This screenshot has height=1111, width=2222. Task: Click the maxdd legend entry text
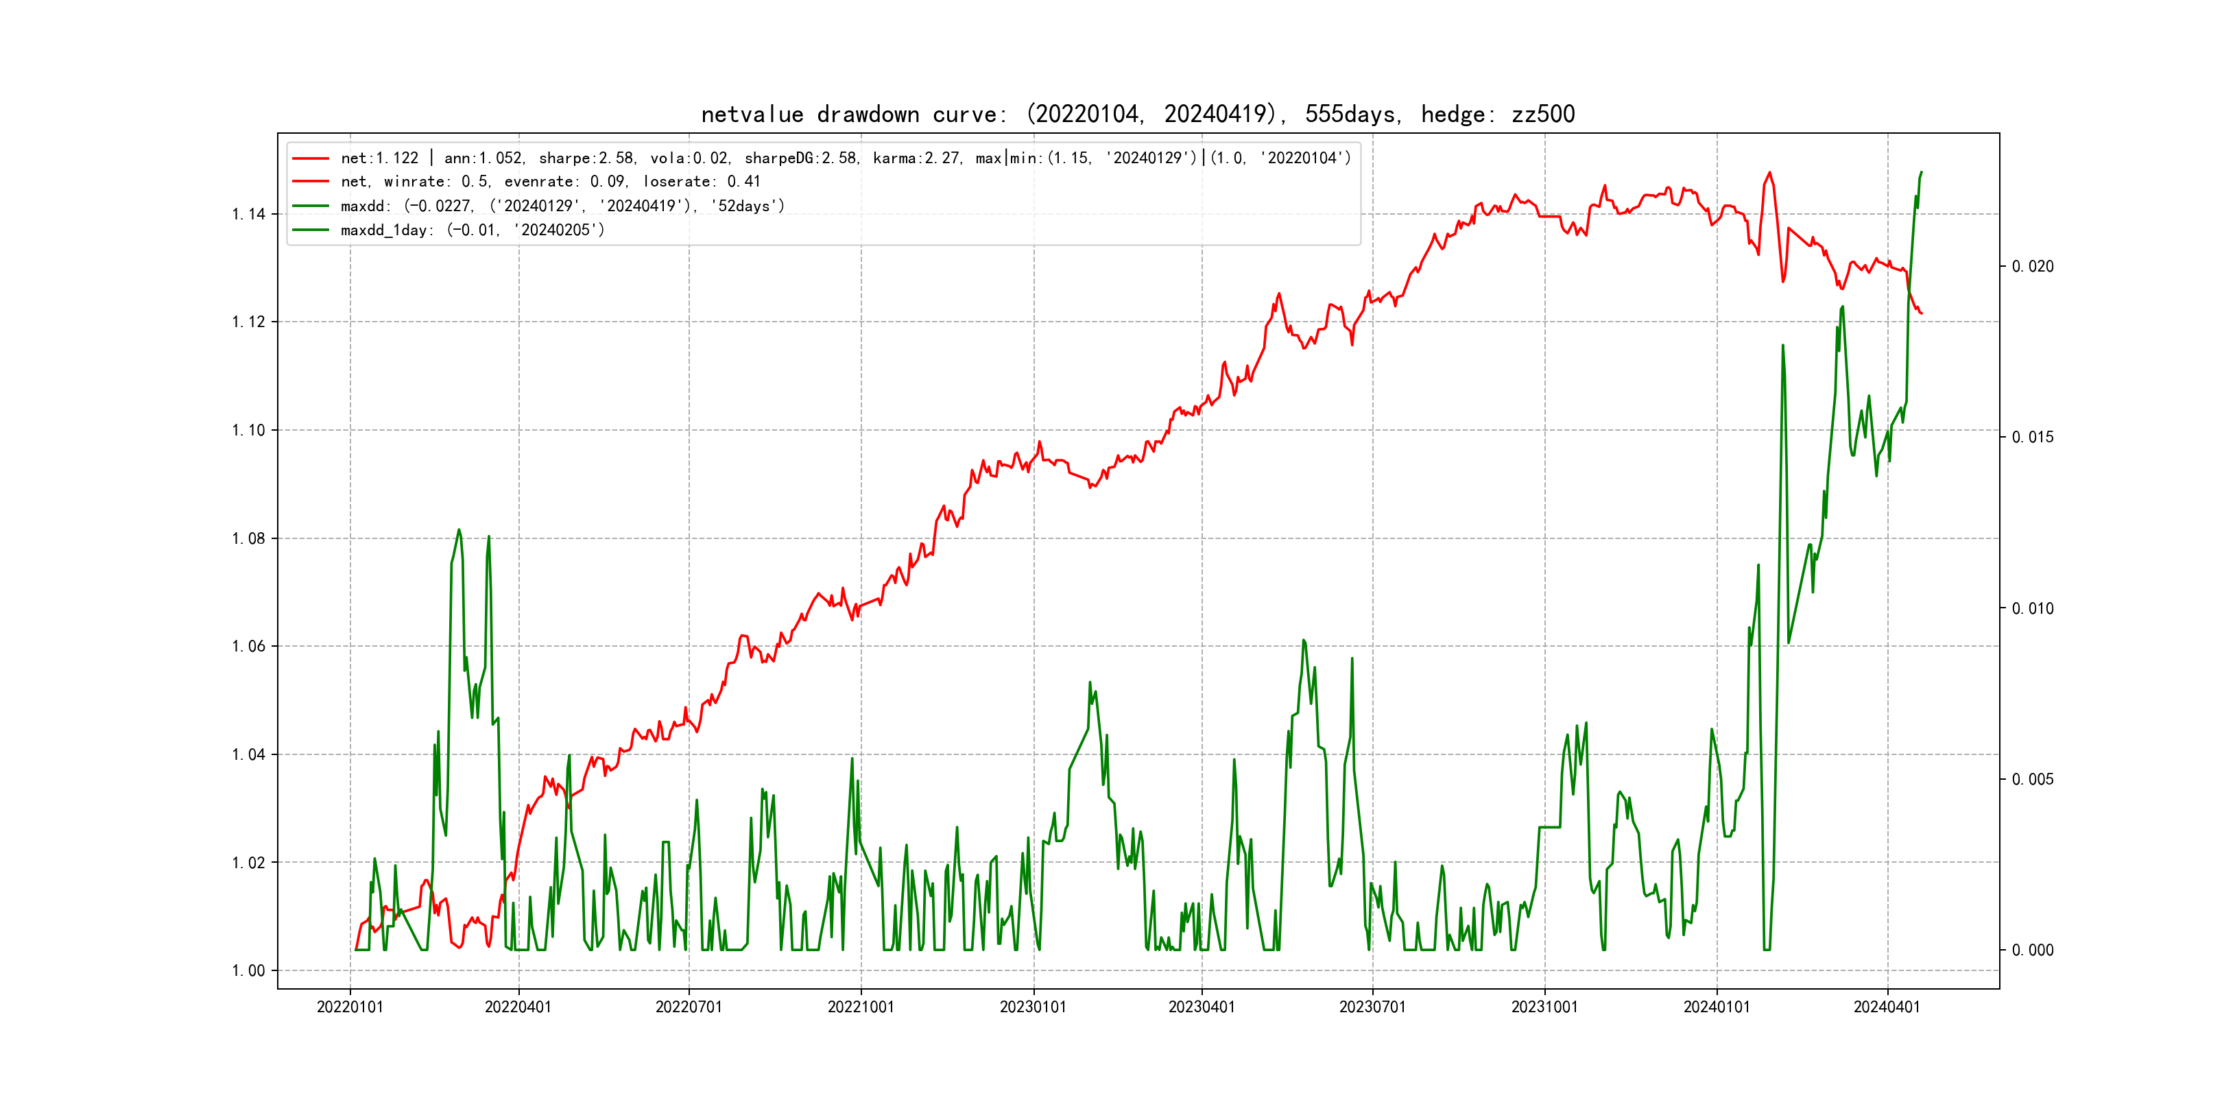pos(562,206)
